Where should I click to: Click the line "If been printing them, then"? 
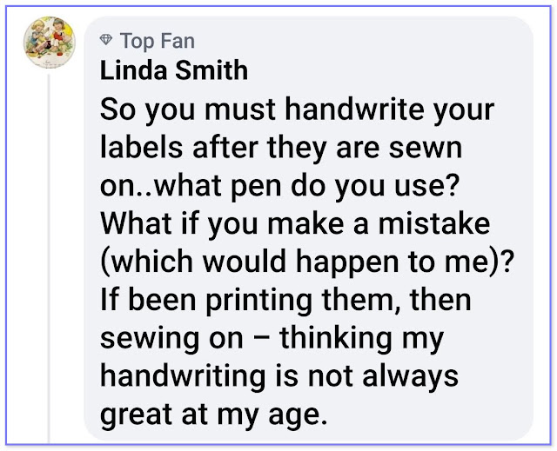coord(285,301)
